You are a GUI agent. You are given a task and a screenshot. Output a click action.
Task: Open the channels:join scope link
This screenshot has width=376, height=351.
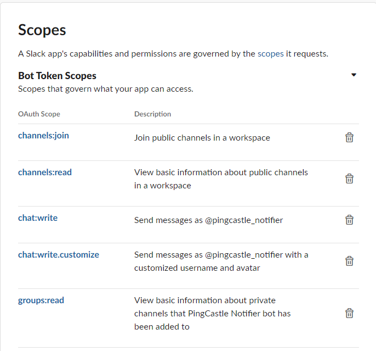click(43, 136)
